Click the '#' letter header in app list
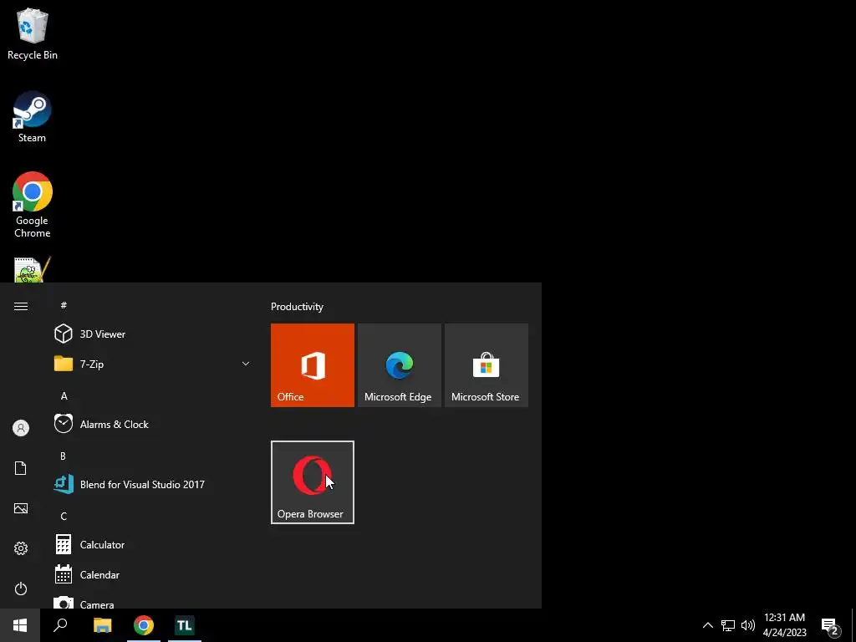Viewport: 856px width, 642px height. coord(64,305)
